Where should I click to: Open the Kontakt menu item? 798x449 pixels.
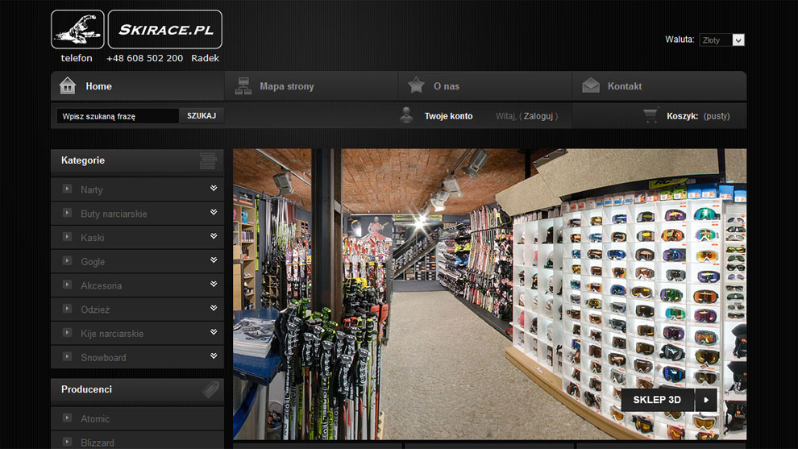[624, 86]
